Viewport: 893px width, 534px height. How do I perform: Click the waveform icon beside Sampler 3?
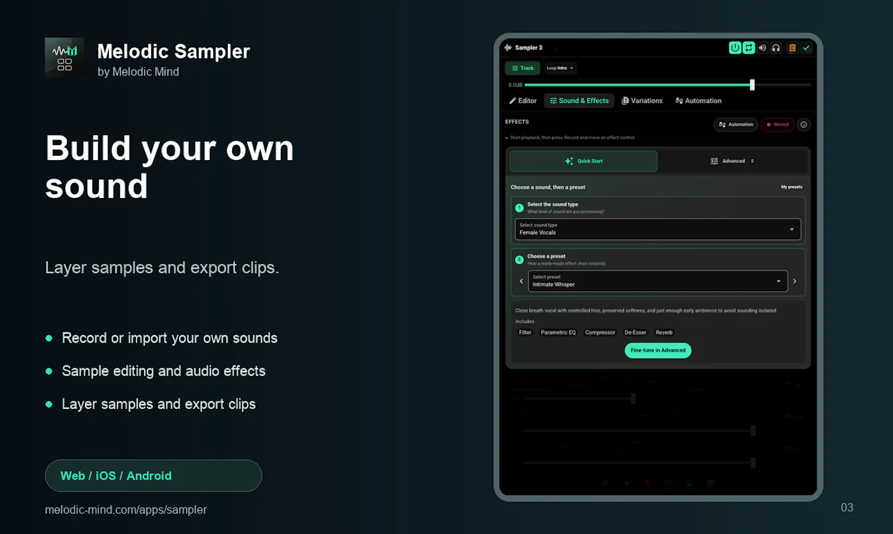[508, 47]
